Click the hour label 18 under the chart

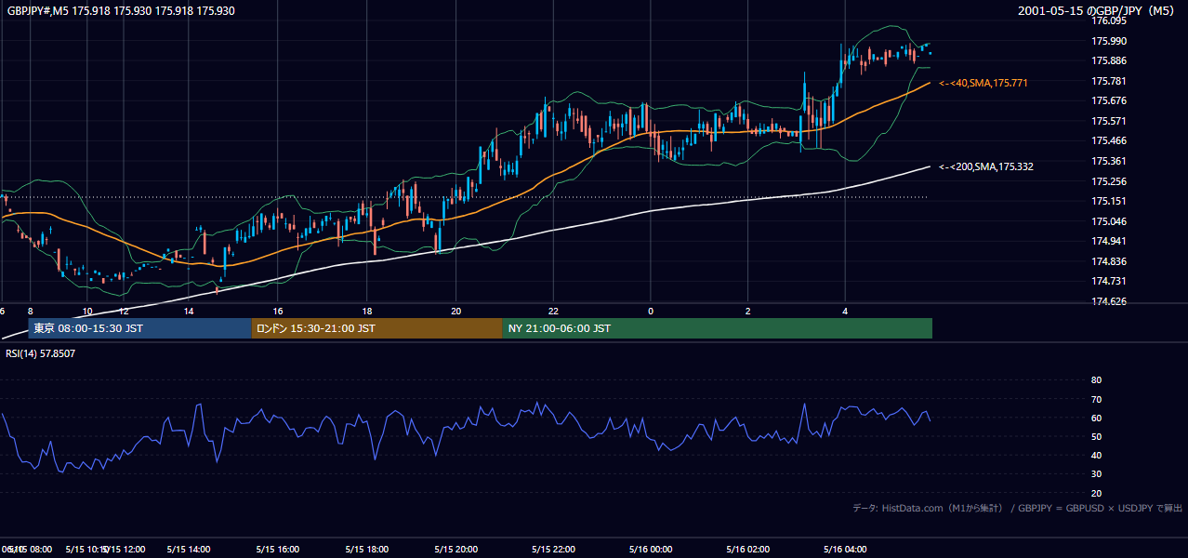click(367, 312)
